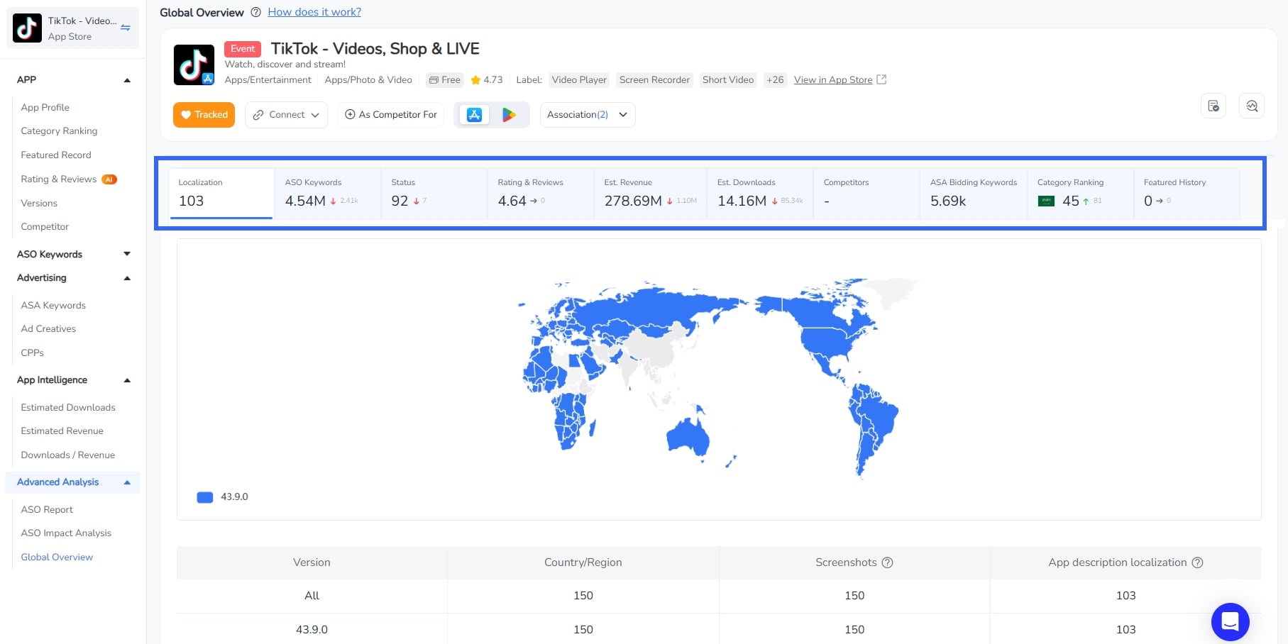The width and height of the screenshot is (1288, 644).
Task: Click the app switch arrows icon
Action: tap(126, 28)
